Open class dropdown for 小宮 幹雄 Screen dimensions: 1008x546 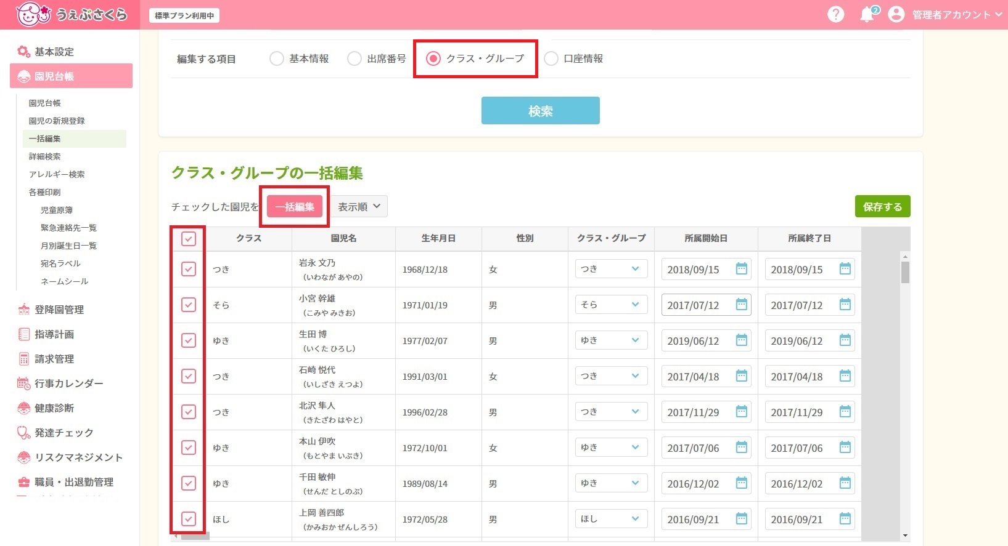[x=611, y=305]
